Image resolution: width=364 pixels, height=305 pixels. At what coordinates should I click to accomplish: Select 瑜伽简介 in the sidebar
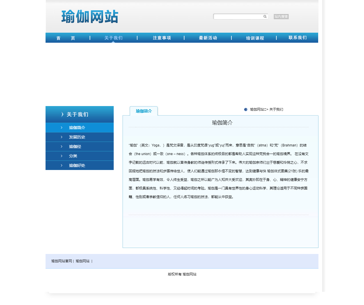pos(80,128)
